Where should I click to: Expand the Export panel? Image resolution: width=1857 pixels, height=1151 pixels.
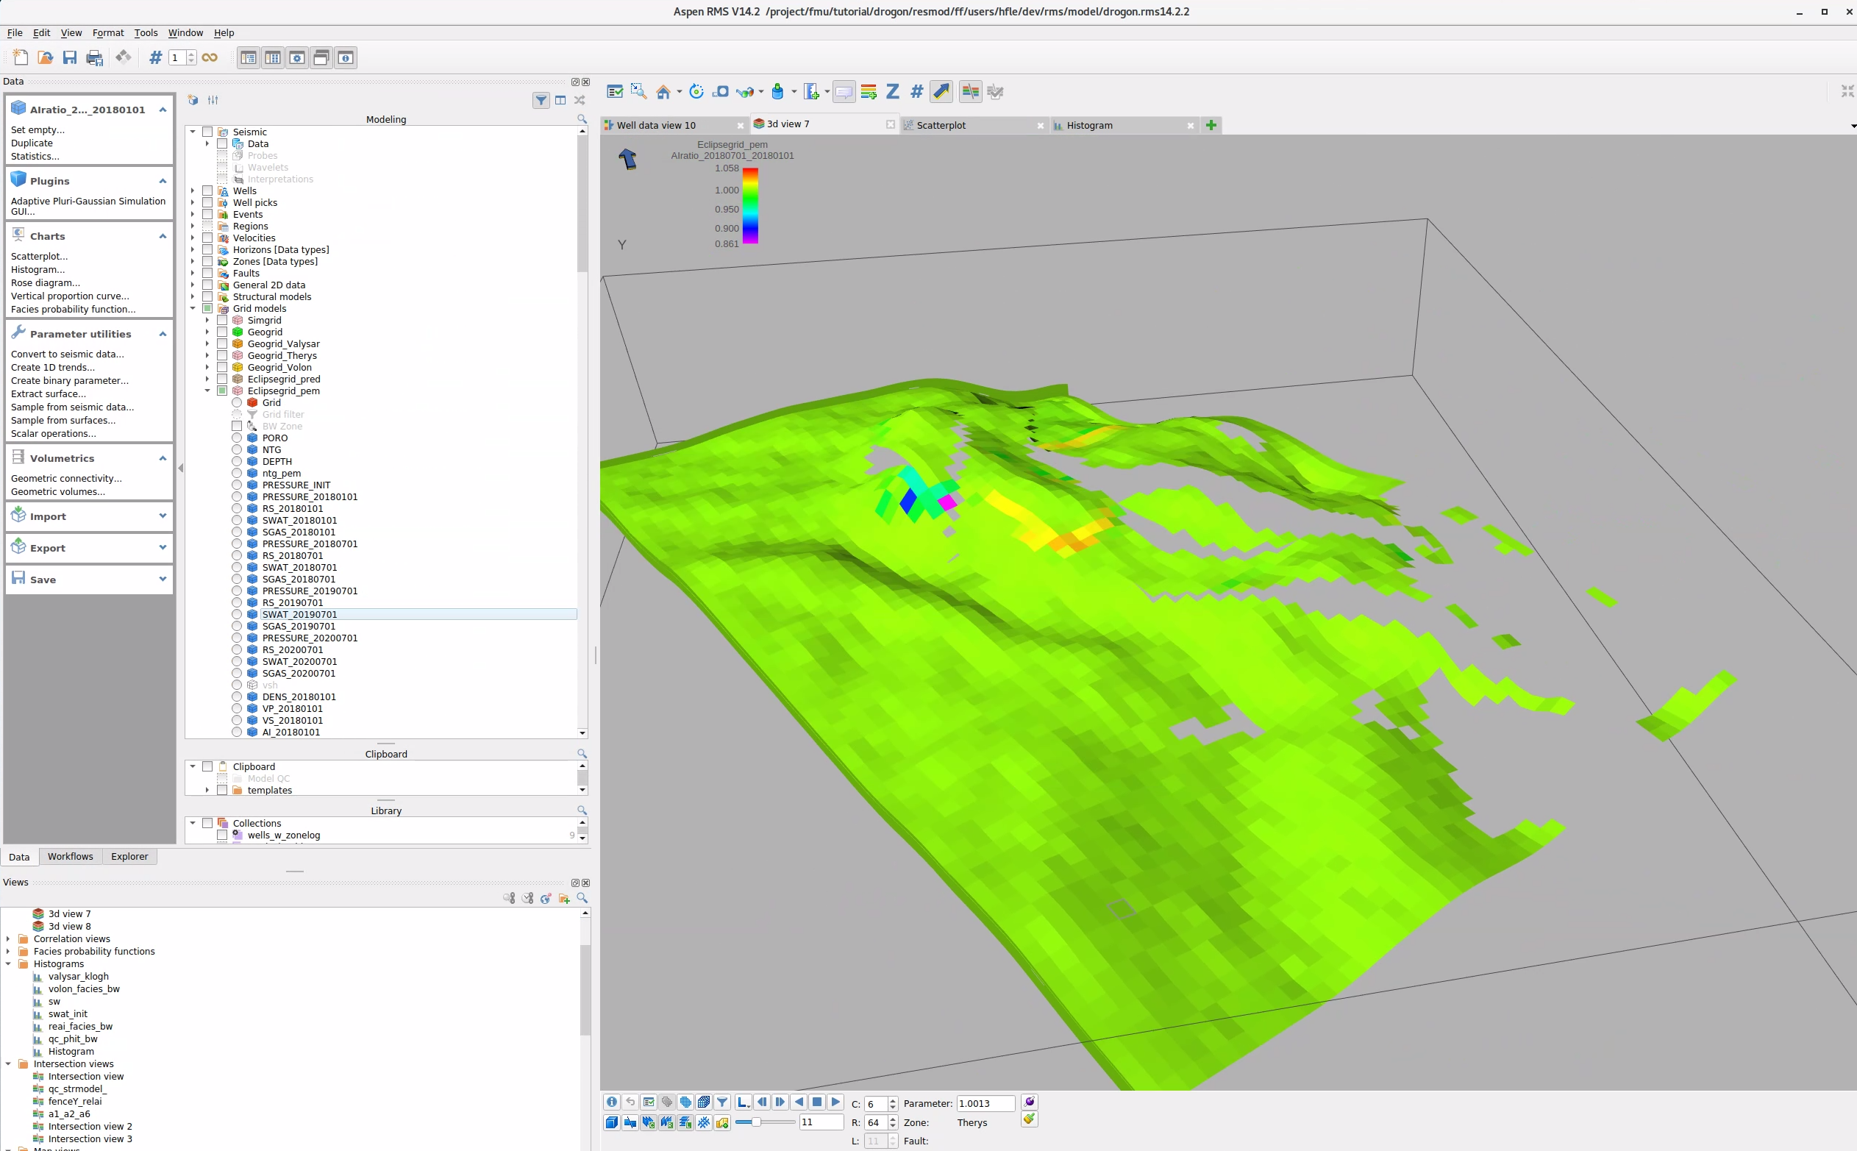[x=162, y=547]
